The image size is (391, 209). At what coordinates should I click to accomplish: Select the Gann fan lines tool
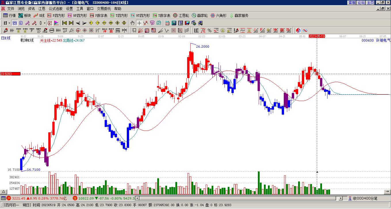click(140, 30)
